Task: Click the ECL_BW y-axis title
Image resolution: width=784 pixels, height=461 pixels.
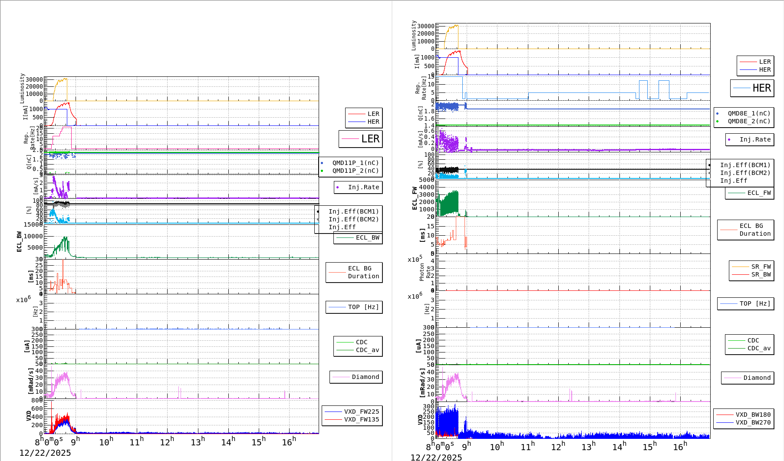Action: [19, 241]
